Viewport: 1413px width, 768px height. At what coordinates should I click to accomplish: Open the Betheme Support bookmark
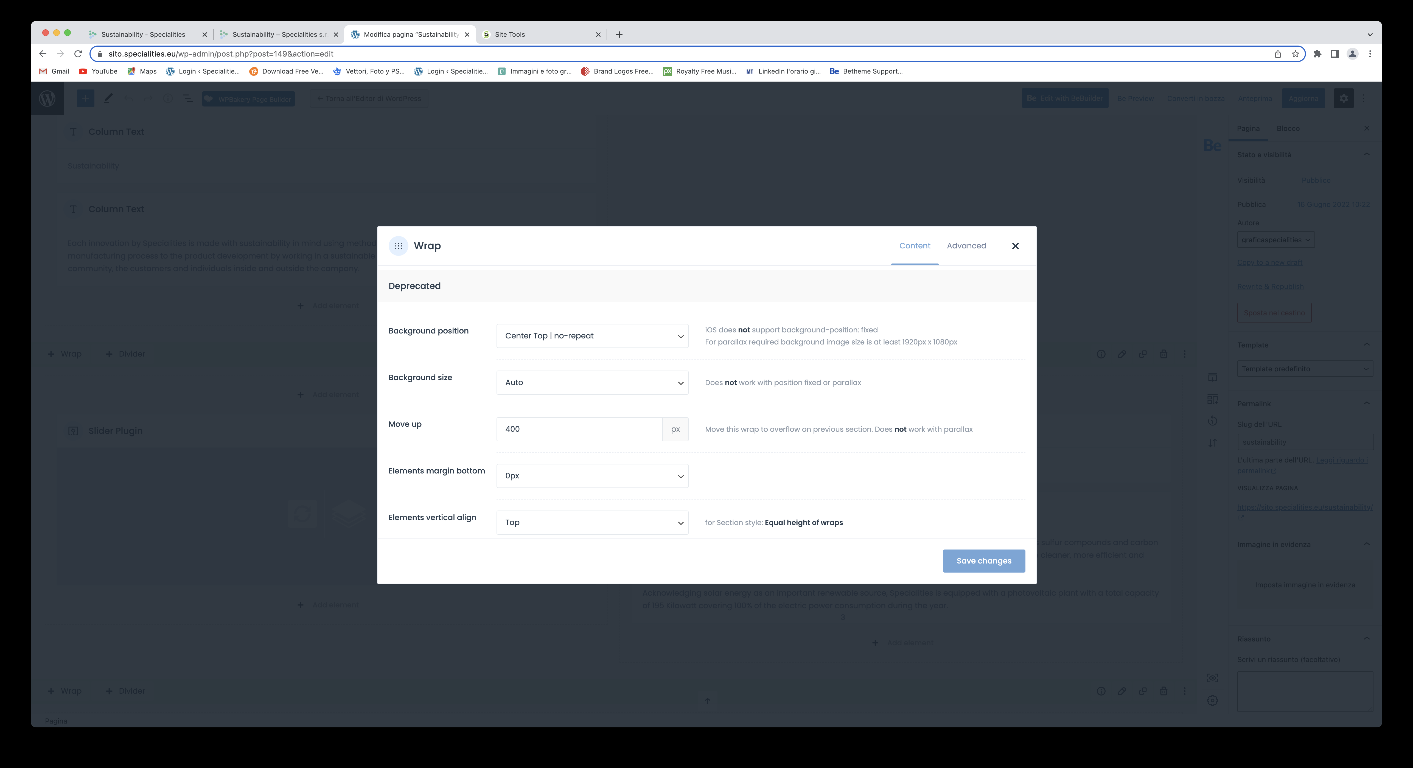pos(866,71)
